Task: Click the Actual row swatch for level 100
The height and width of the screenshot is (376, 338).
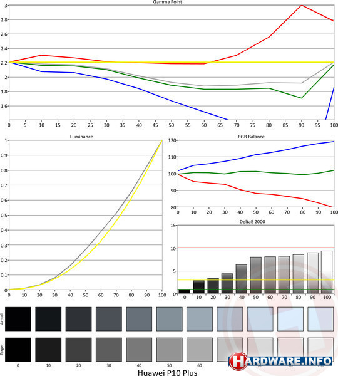Action: coord(320,319)
